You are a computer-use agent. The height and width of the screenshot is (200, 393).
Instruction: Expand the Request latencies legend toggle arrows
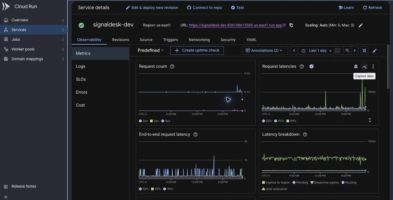click(370, 120)
